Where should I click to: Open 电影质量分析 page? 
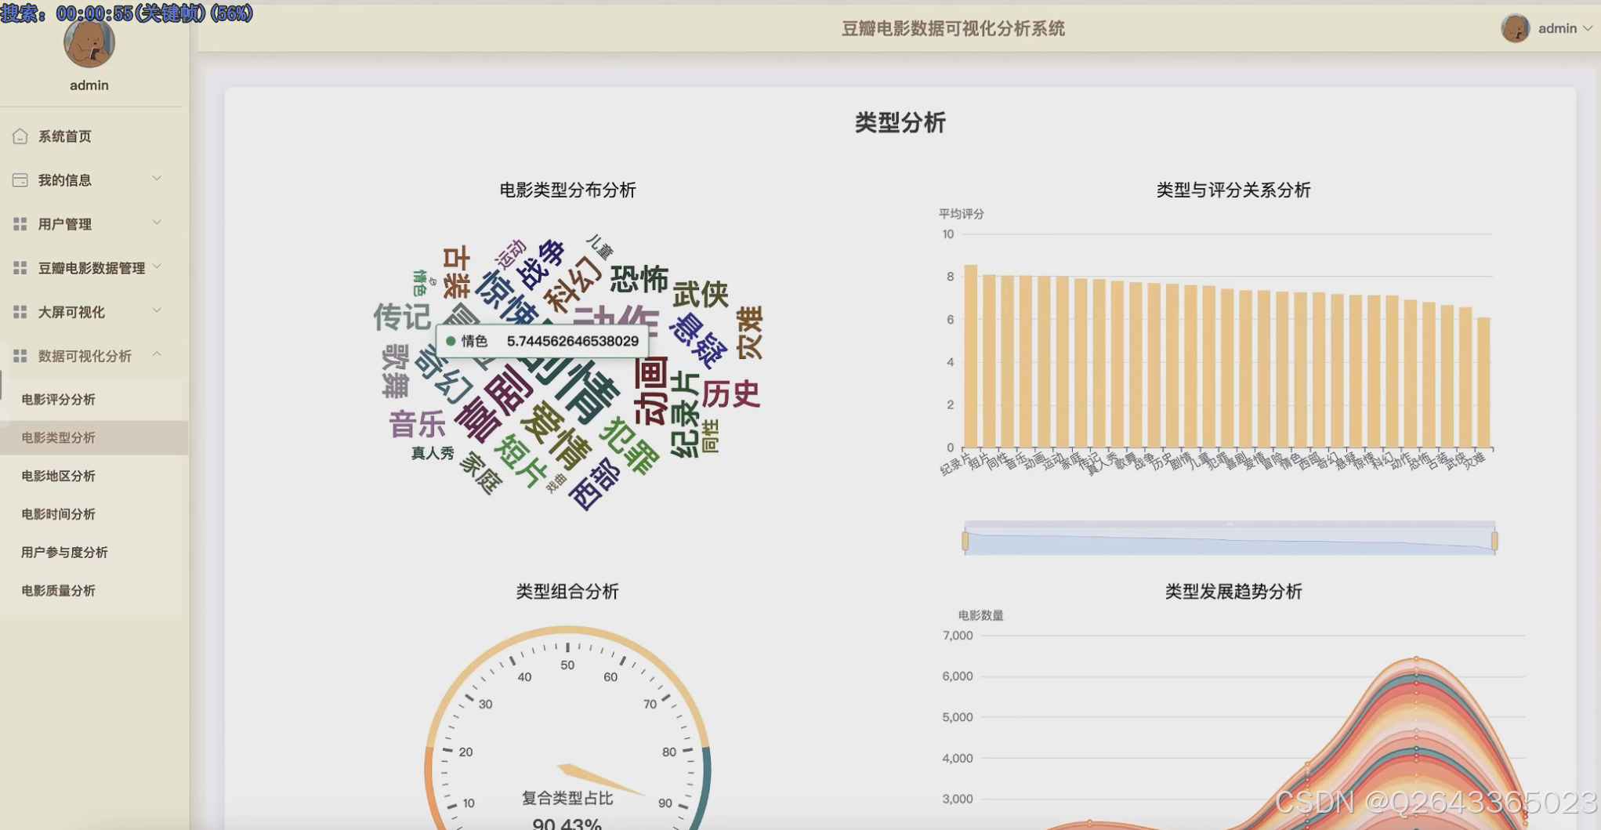[x=59, y=591]
